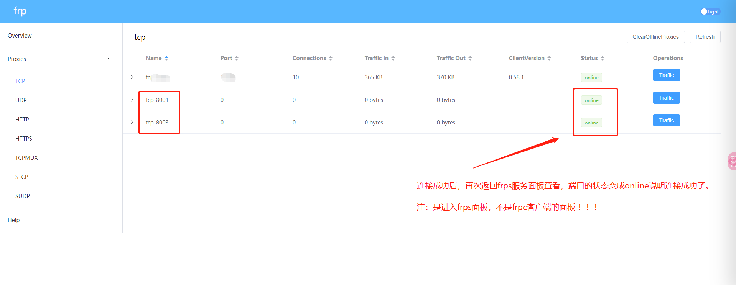This screenshot has width=736, height=285.
Task: Sort by ClientVersion column arrows
Action: point(549,58)
